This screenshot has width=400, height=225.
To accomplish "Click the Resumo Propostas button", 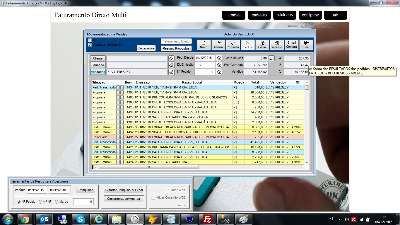I will point(176,48).
